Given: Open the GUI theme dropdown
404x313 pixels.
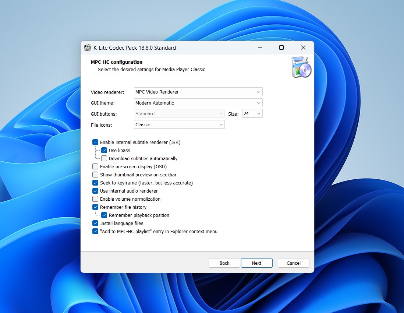Looking at the screenshot, I should (x=198, y=103).
